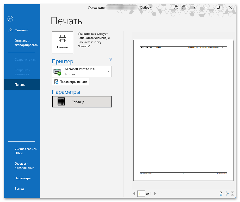Viewport: 240px width, 202px height.
Task: Open Отзывы и предложения page
Action: pos(24,166)
